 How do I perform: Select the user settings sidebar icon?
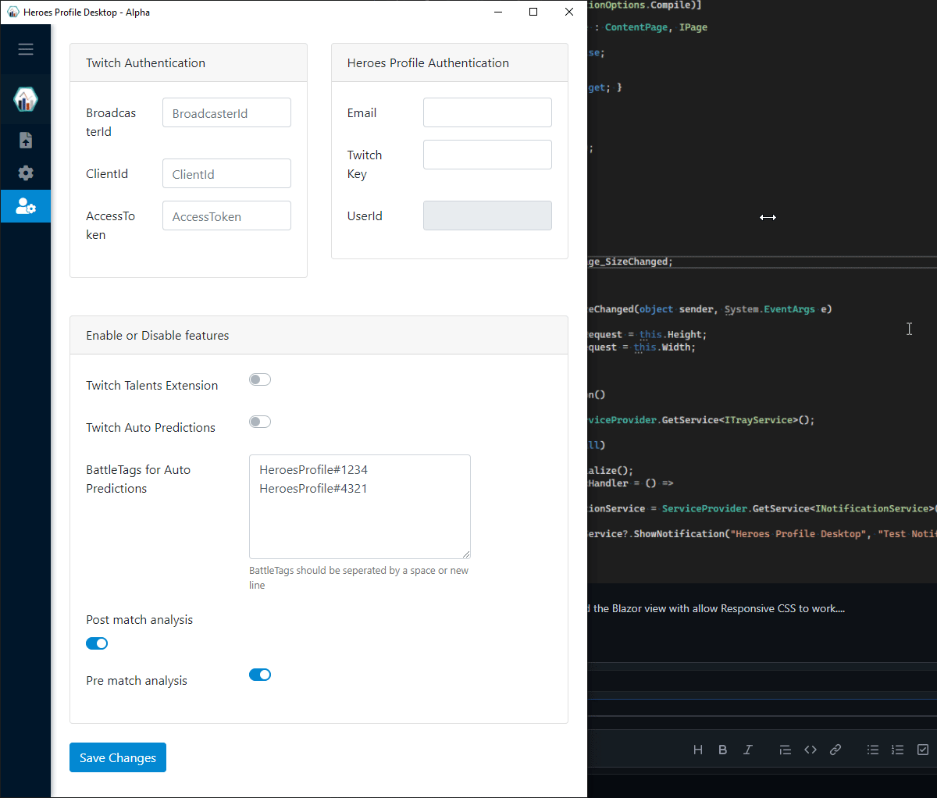pyautogui.click(x=26, y=206)
